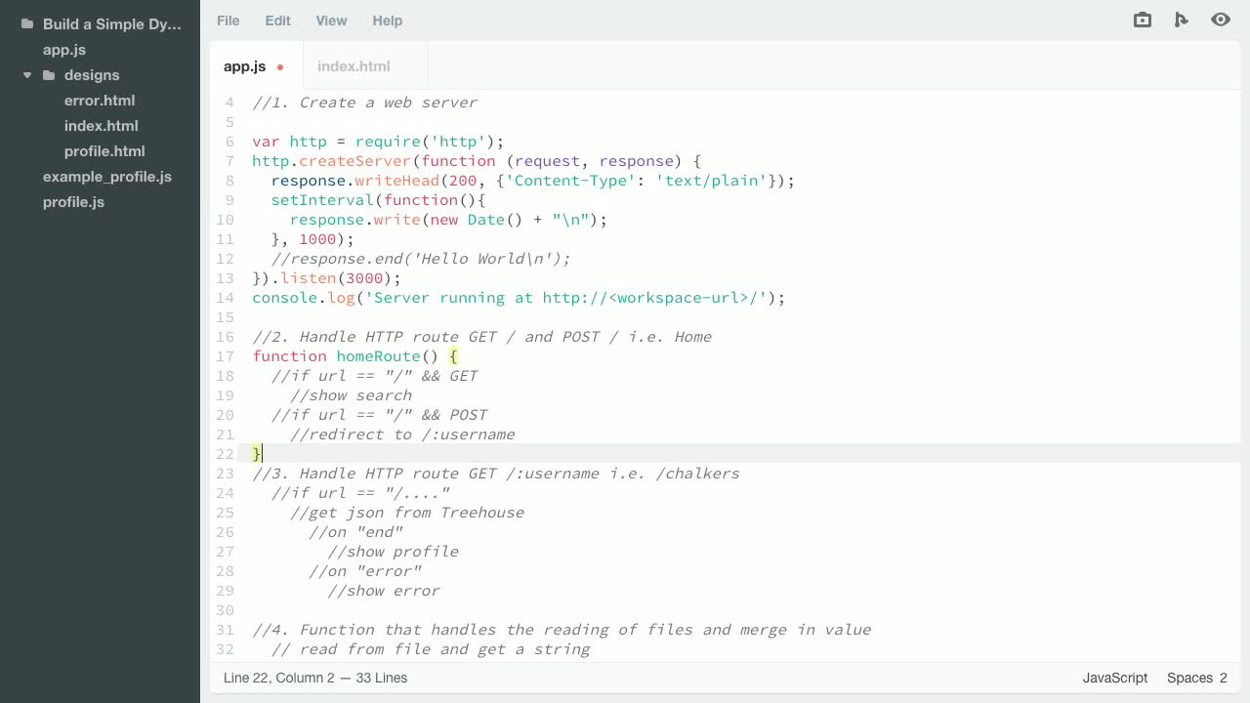Click the unsaved-changes dot on app.js tab

pos(280,66)
